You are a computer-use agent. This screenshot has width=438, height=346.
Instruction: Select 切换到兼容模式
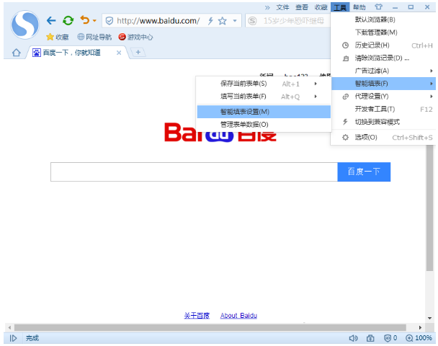(383, 122)
